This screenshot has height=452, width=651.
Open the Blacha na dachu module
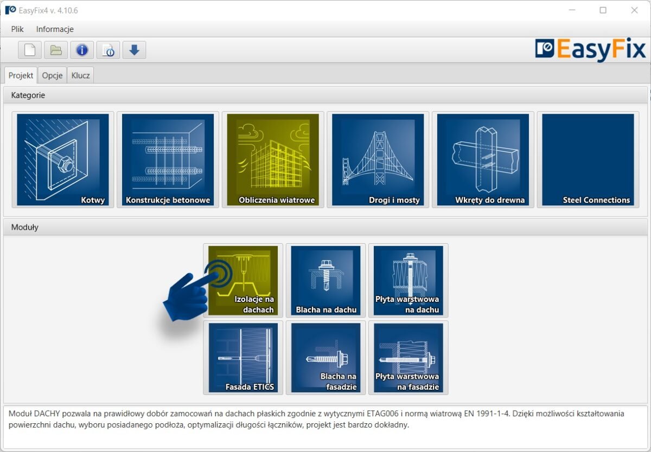click(325, 280)
